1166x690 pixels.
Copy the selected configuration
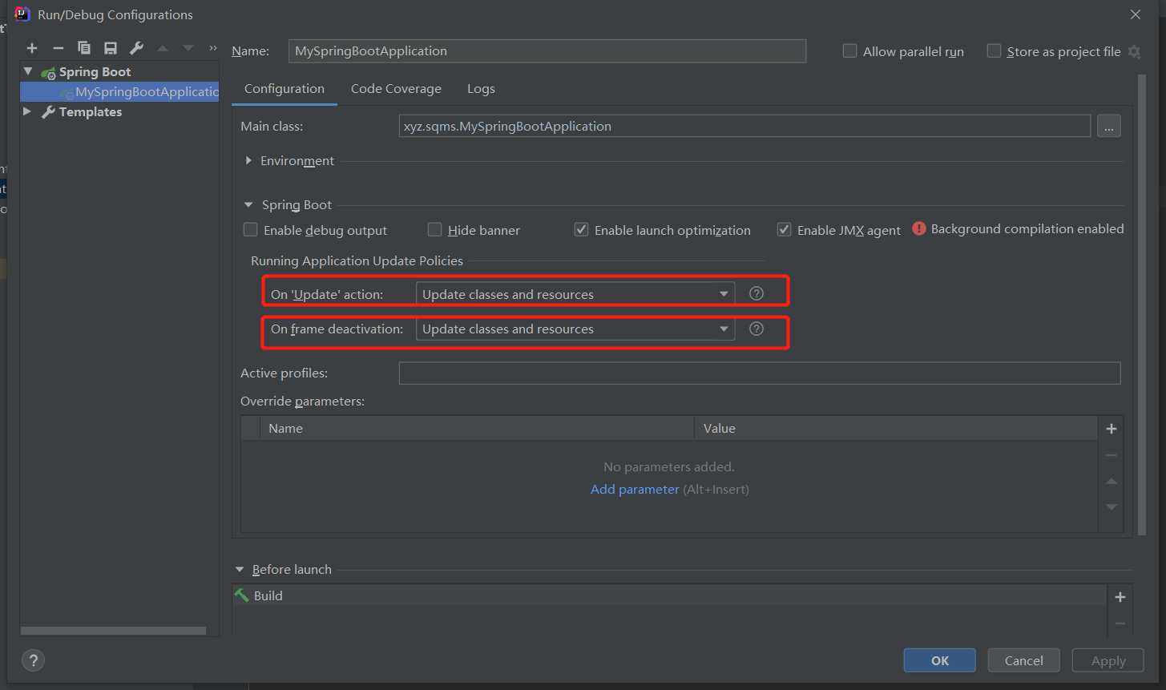[84, 49]
